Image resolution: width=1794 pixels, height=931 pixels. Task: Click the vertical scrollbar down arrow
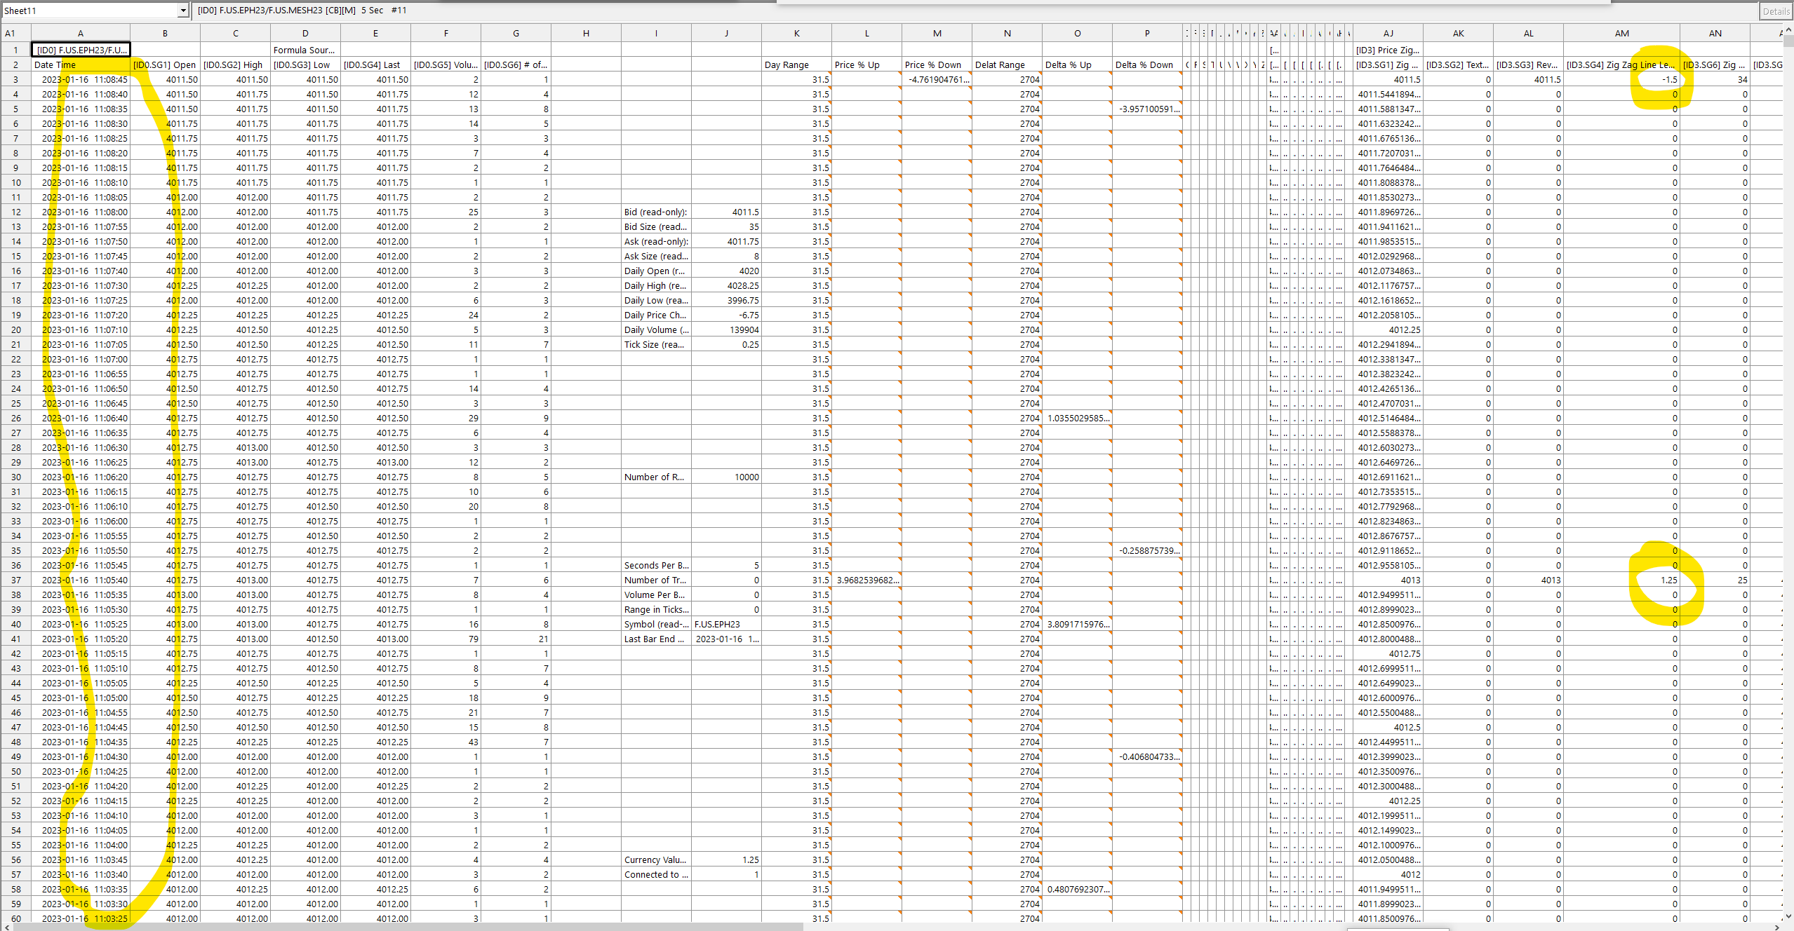click(1788, 916)
